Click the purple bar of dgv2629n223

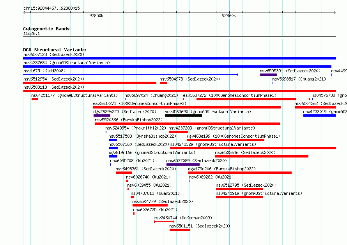102,115
